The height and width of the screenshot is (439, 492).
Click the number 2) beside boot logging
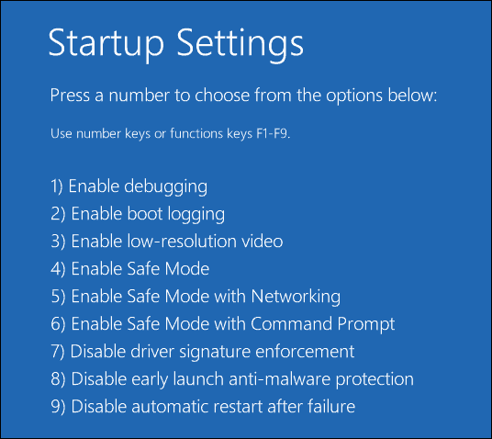[58, 214]
